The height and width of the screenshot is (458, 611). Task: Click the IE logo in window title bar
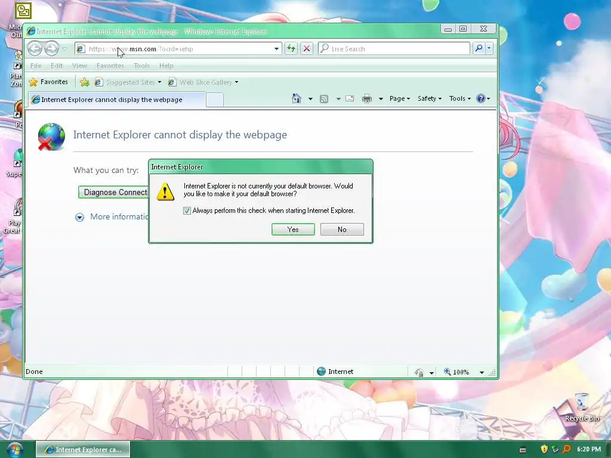click(31, 31)
